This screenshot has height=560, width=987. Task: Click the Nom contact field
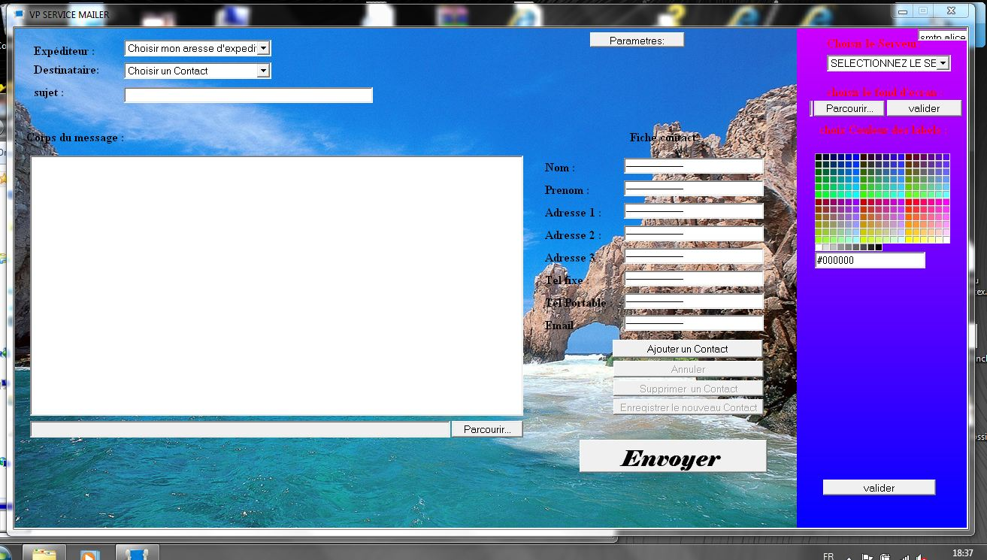pyautogui.click(x=693, y=167)
